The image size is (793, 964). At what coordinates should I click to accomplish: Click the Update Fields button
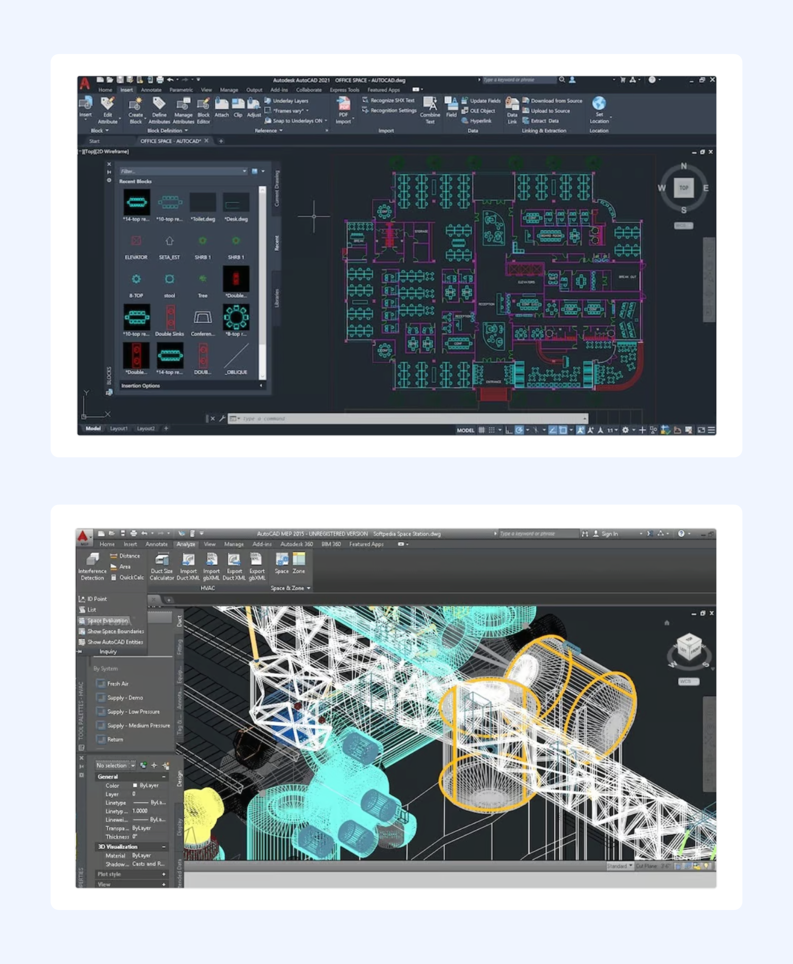coord(481,101)
